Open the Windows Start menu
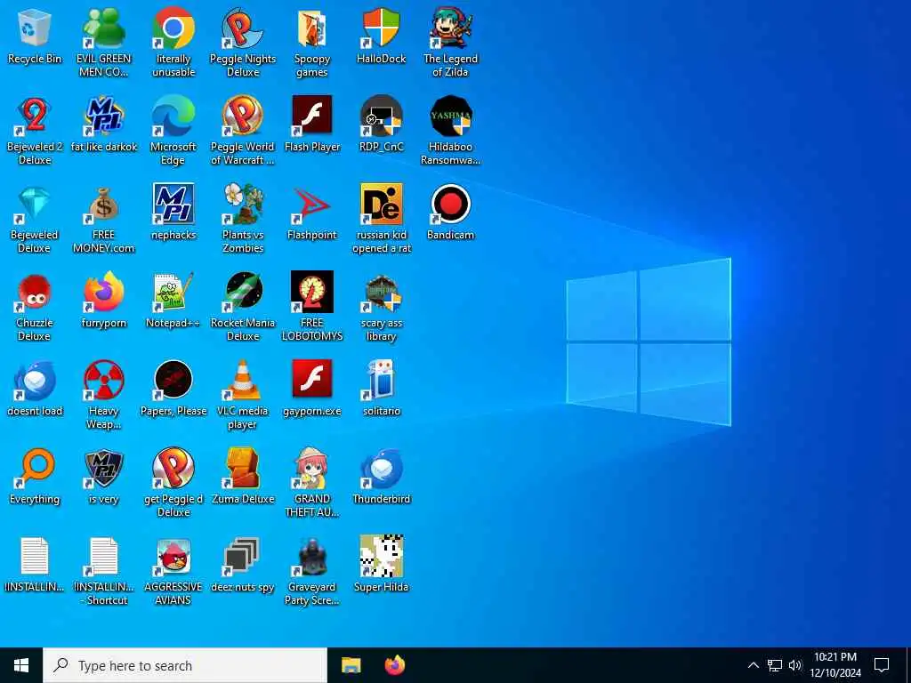This screenshot has width=911, height=683. (21, 665)
